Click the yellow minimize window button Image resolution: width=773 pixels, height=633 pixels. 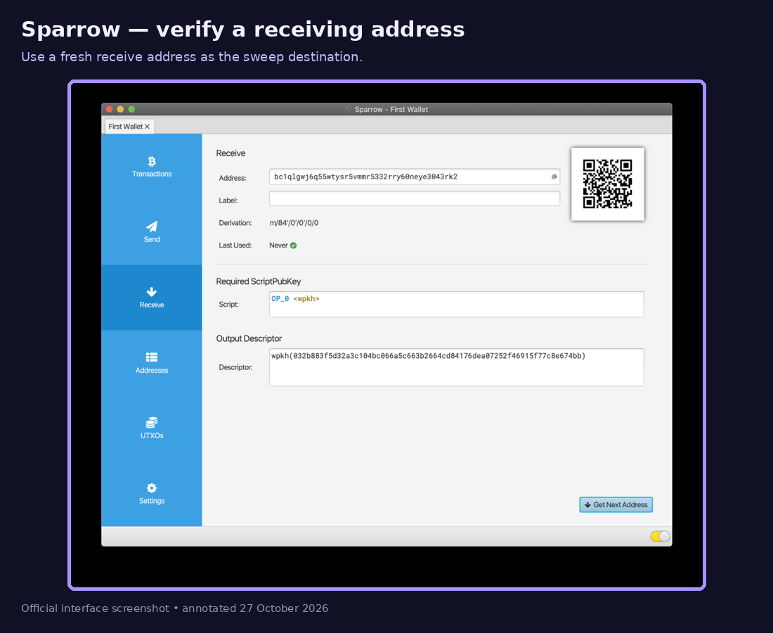click(120, 109)
